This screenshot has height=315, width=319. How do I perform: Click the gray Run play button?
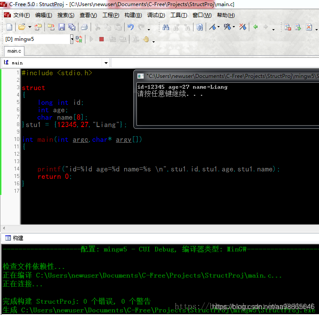92,39
